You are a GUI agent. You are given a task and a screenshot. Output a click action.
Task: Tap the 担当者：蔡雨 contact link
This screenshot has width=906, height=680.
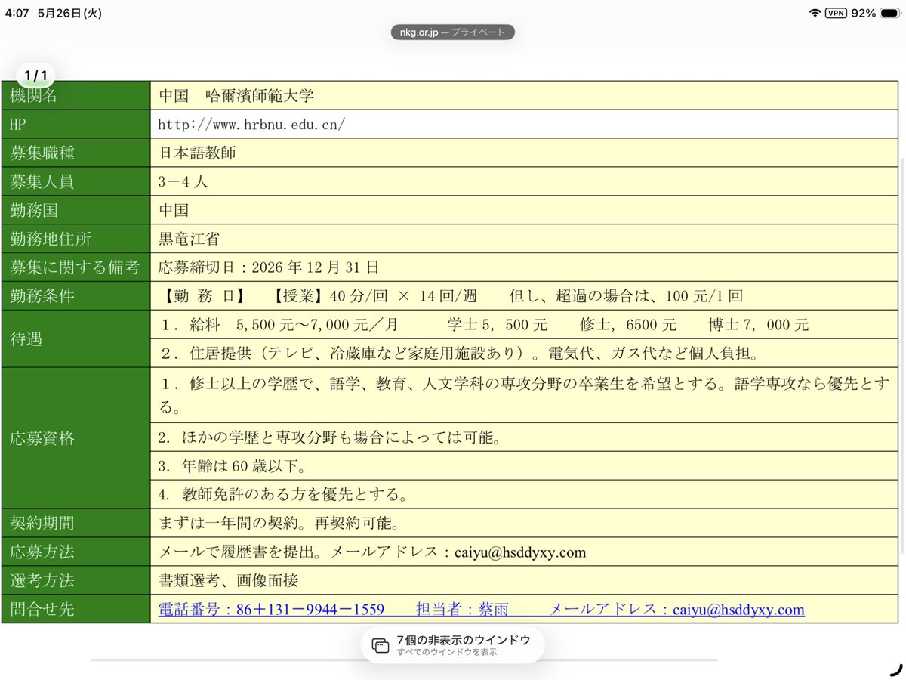pos(463,609)
